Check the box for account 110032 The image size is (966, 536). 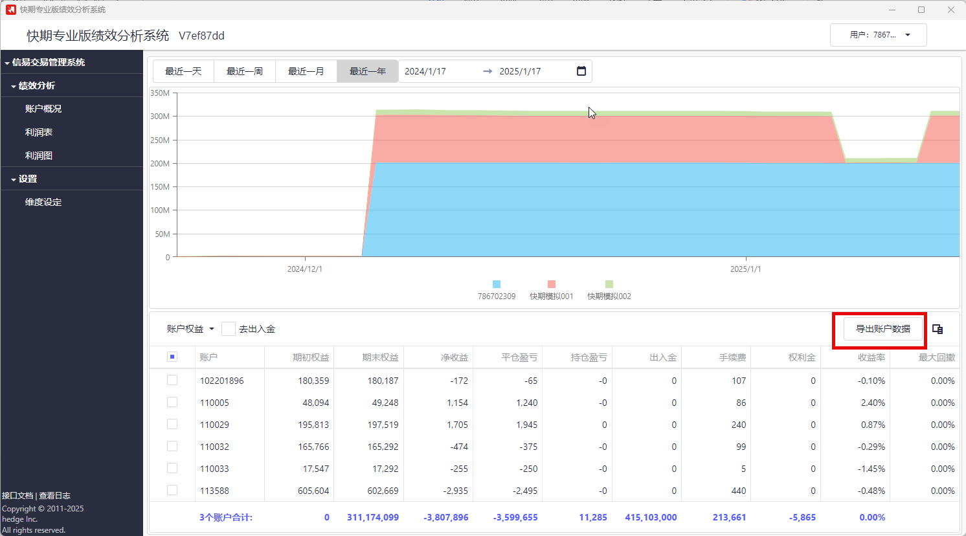point(172,446)
